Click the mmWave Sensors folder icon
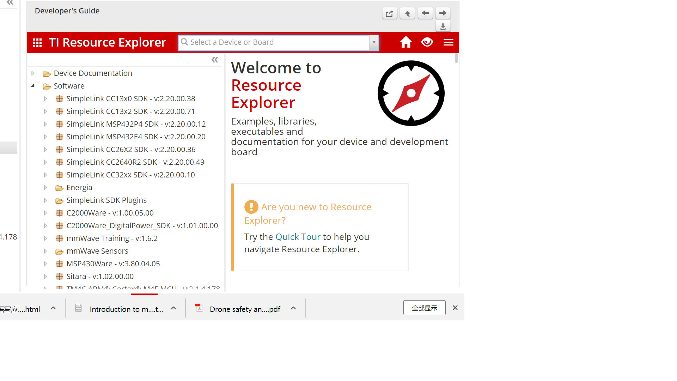 (x=59, y=252)
